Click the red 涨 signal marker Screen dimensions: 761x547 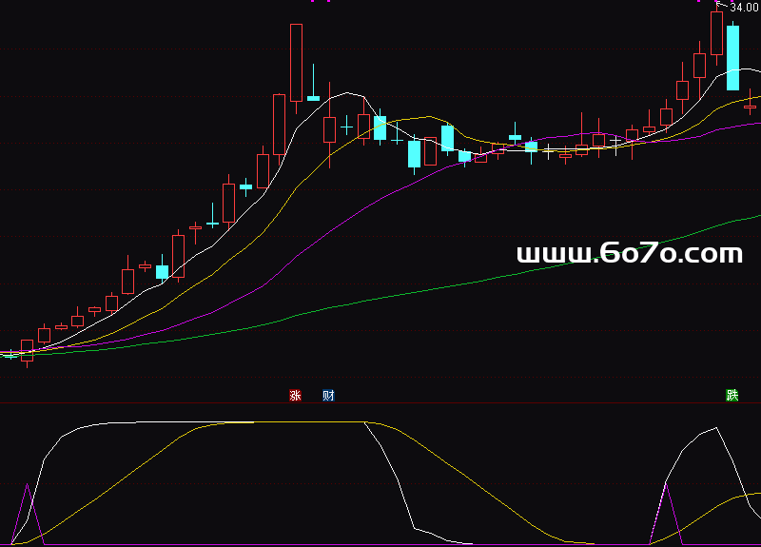pyautogui.click(x=295, y=396)
